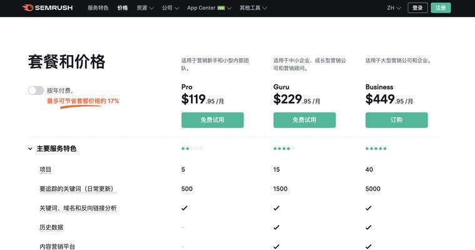The width and height of the screenshot is (475, 250).
Task: Click Pro plan's 500 keywords value
Action: coord(187,189)
